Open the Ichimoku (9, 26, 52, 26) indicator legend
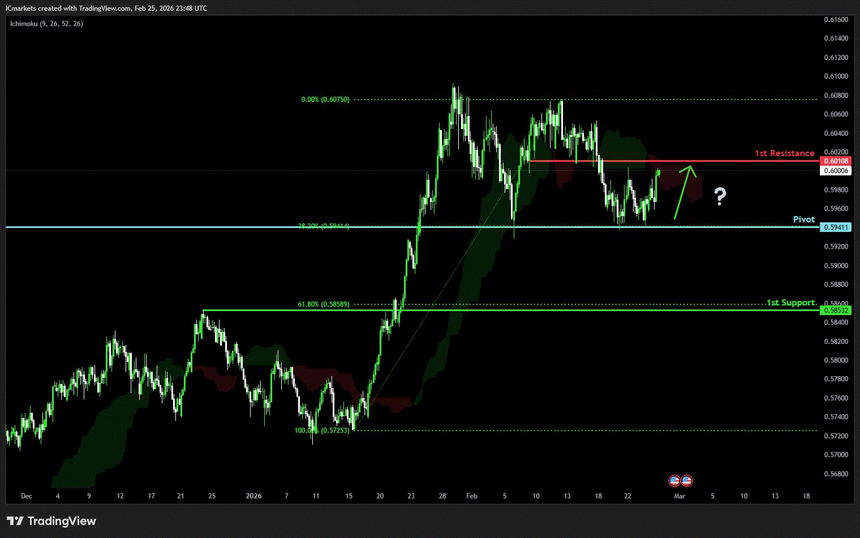 pos(46,24)
